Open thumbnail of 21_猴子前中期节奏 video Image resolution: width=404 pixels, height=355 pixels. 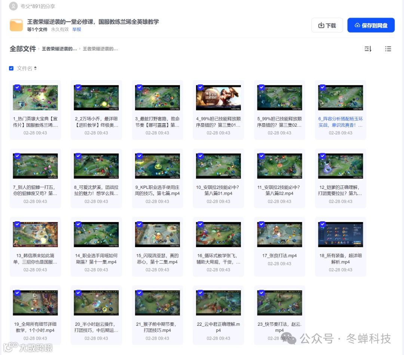157,303
